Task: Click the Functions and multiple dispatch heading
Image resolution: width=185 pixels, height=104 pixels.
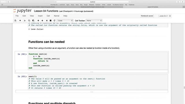Action: pos(52,103)
